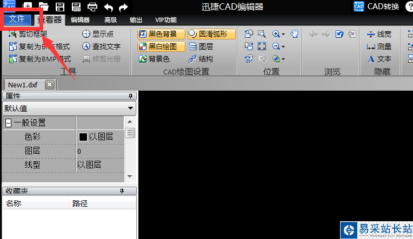Switch to the 编辑器 tab
This screenshot has height=239, width=413.
pyautogui.click(x=80, y=20)
